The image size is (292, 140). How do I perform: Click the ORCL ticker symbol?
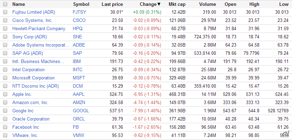79,119
